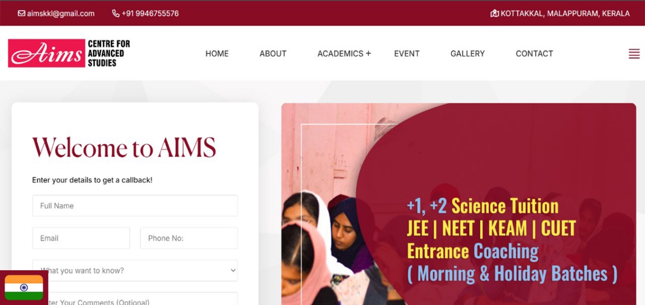Viewport: 645px width, 305px height.
Task: Focus the Email input field
Action: 81,238
